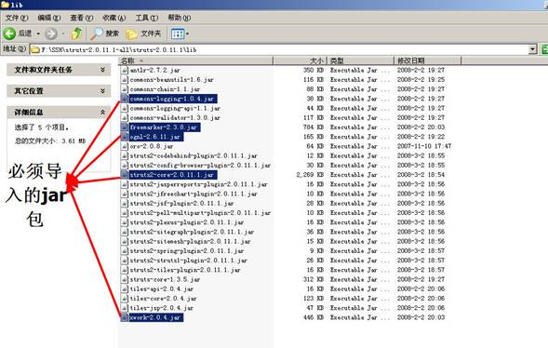This screenshot has width=548, height=348.
Task: Click the address bar path field
Action: [280, 49]
